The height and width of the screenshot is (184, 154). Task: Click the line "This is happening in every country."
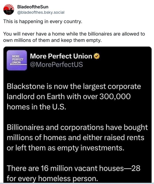43,22
